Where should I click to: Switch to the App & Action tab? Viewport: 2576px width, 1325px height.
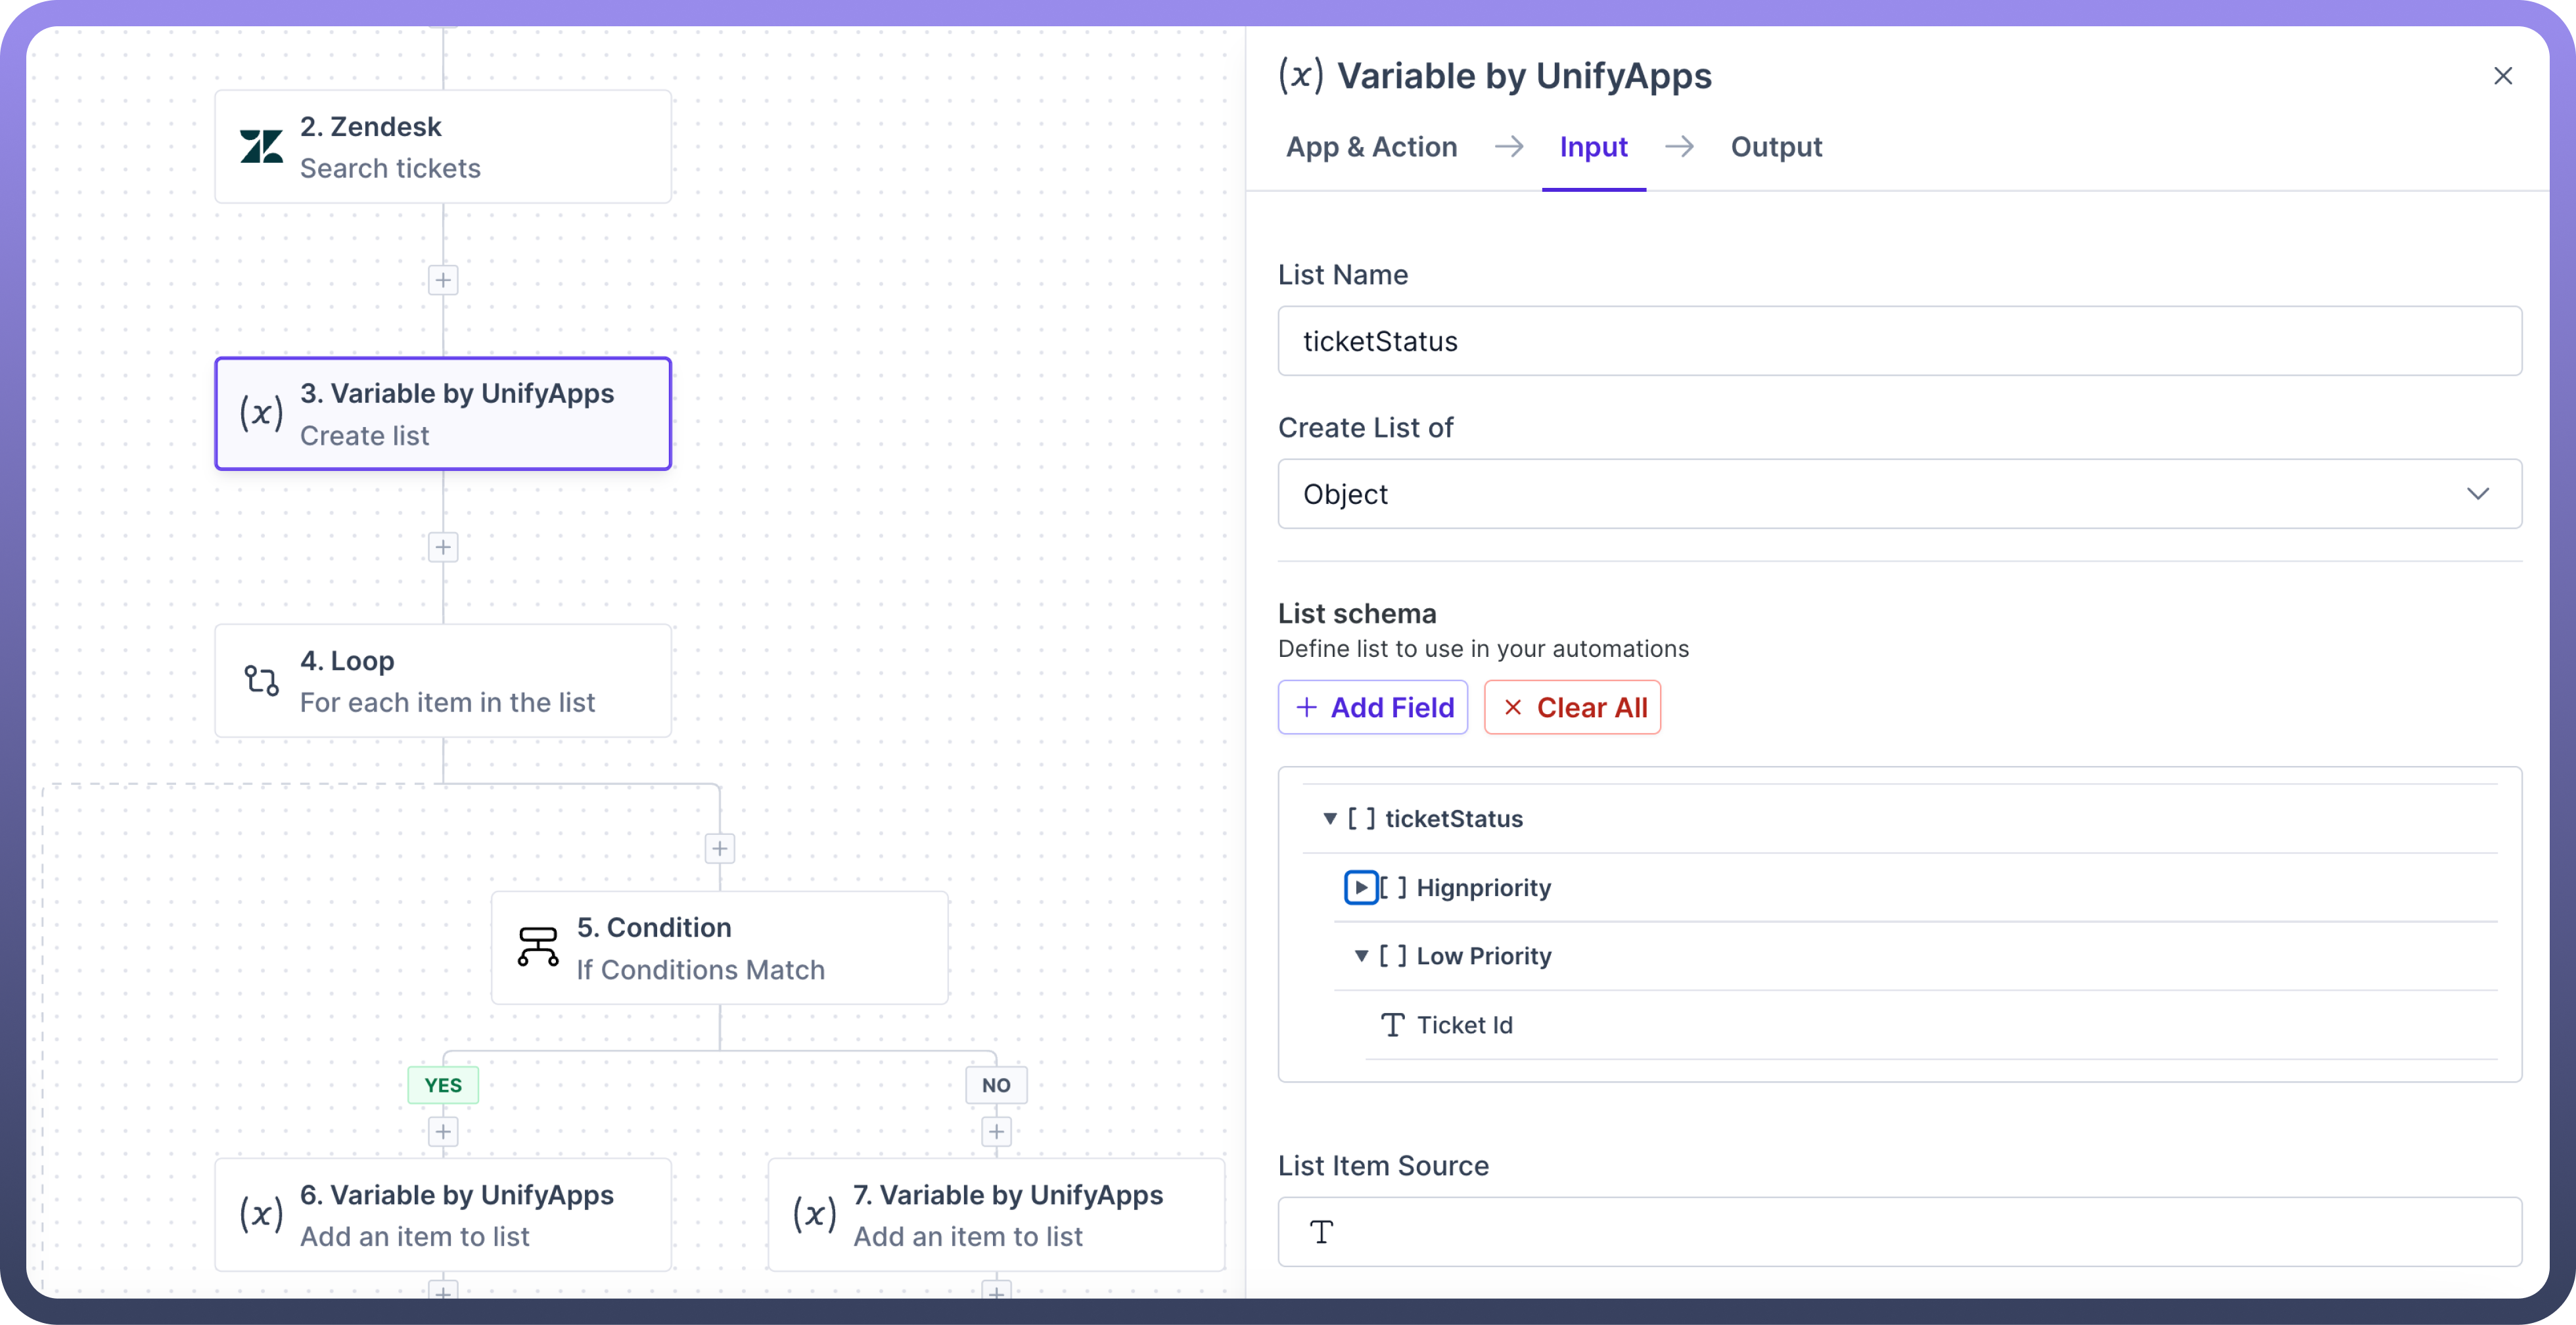coord(1371,147)
